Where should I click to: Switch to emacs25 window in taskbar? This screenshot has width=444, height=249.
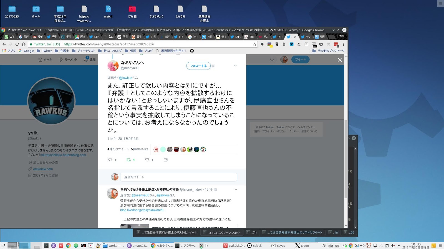tap(137, 245)
